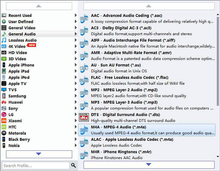Open the Apple iPad category
Screen dimensions: 220x171
click(39, 71)
